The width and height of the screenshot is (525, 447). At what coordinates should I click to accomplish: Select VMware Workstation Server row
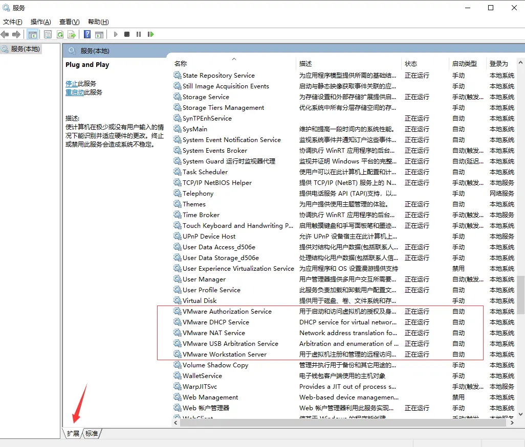(x=344, y=355)
